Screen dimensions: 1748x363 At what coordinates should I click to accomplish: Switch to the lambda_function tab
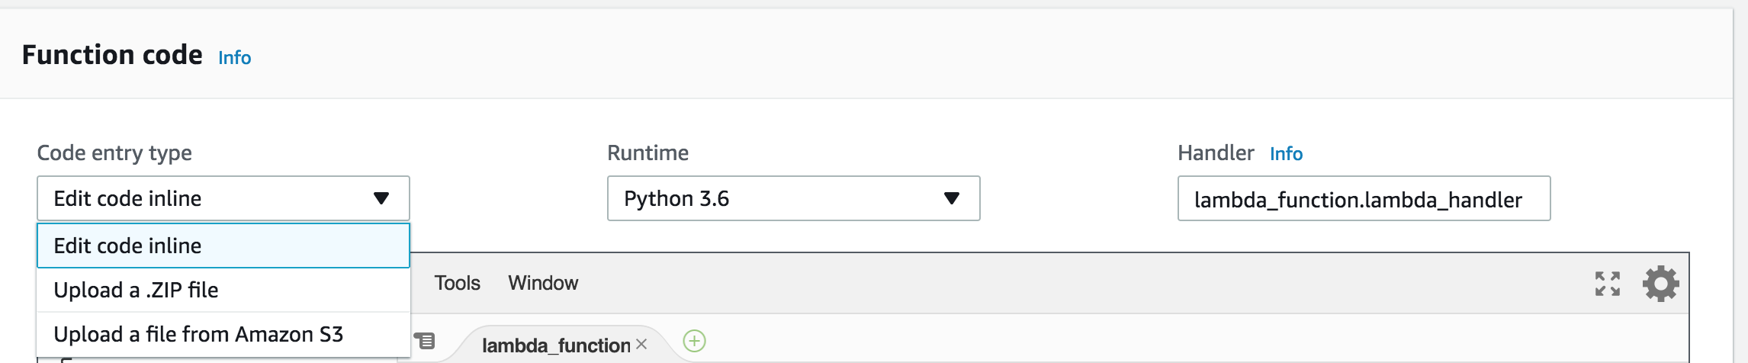tap(556, 345)
